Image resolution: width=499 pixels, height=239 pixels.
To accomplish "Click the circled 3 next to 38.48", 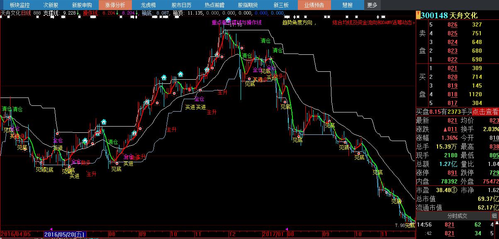I will tap(455, 190).
